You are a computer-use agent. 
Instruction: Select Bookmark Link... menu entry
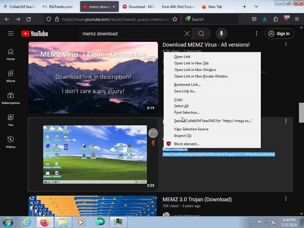(x=212, y=85)
